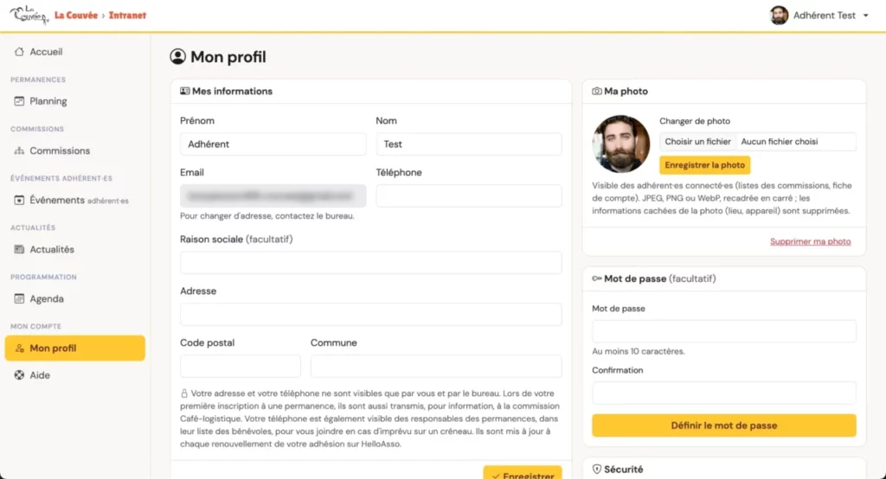The image size is (886, 479).
Task: Click the Commissions hierarchy icon
Action: [x=19, y=150]
